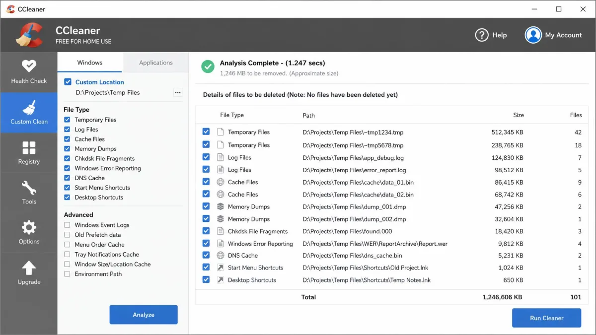The height and width of the screenshot is (335, 596).
Task: Click the file count 42 for ~tmp1234.tmp
Action: point(578,133)
